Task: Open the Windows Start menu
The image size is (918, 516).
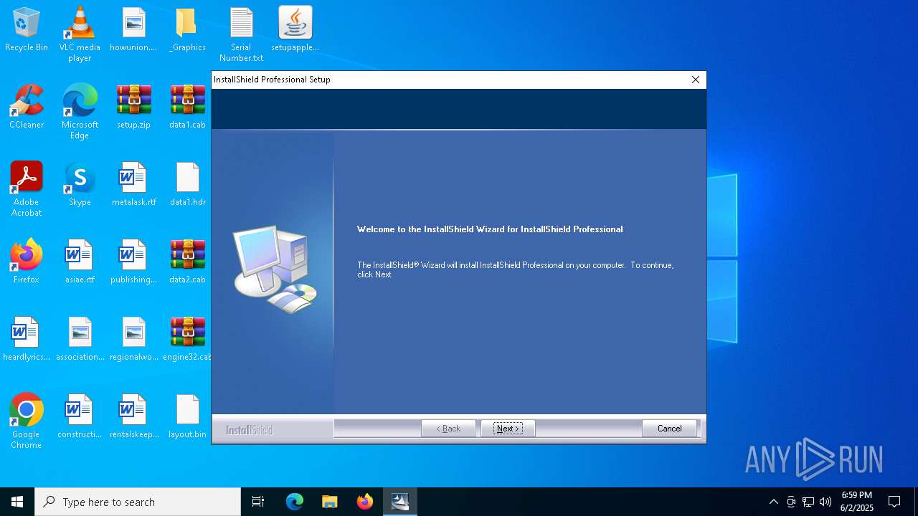Action: (x=17, y=502)
